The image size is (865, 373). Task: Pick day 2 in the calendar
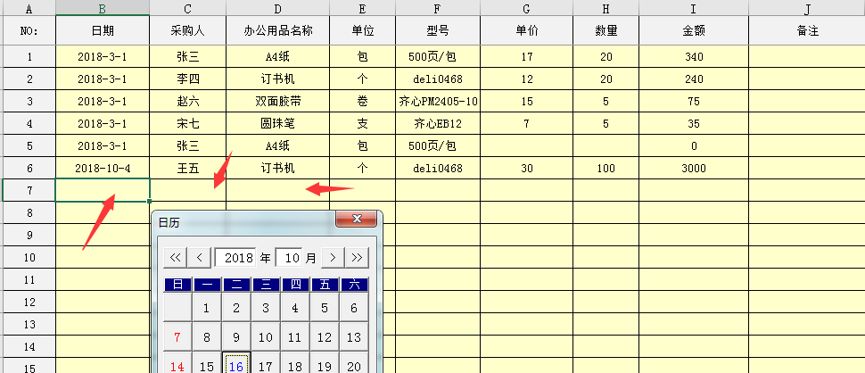click(236, 308)
